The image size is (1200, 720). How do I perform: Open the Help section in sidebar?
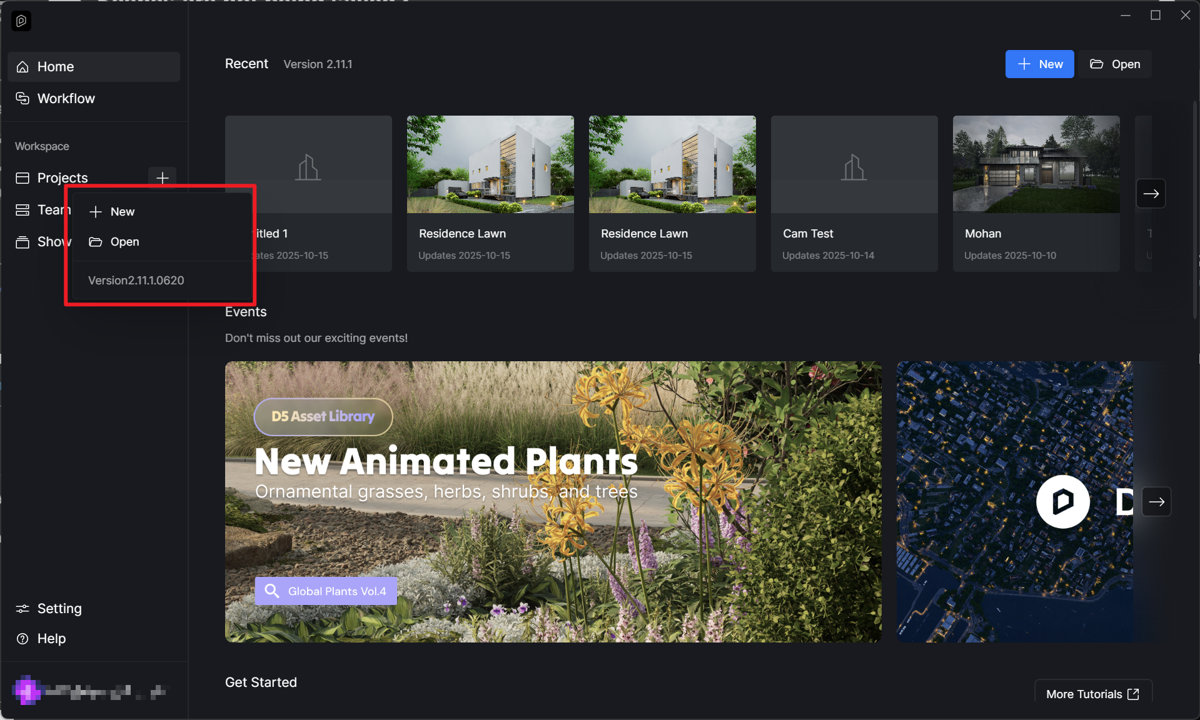coord(51,639)
